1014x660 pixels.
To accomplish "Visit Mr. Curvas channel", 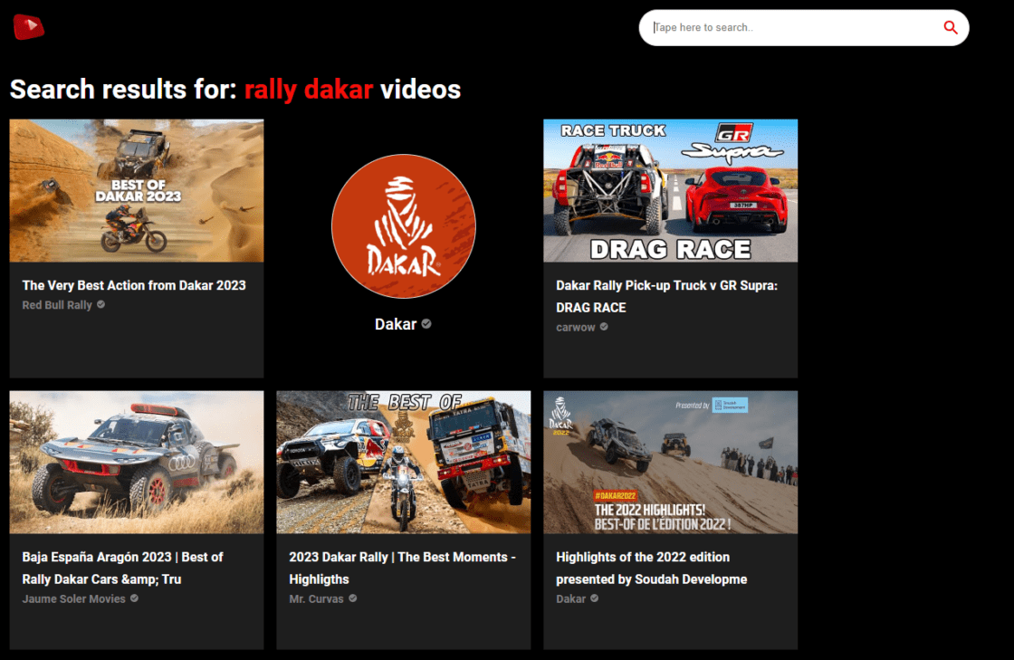I will point(316,598).
